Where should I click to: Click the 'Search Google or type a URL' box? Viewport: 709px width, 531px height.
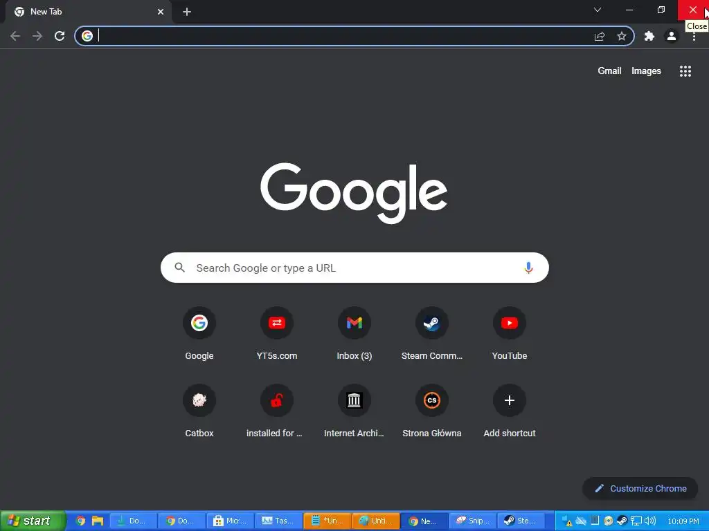354,268
